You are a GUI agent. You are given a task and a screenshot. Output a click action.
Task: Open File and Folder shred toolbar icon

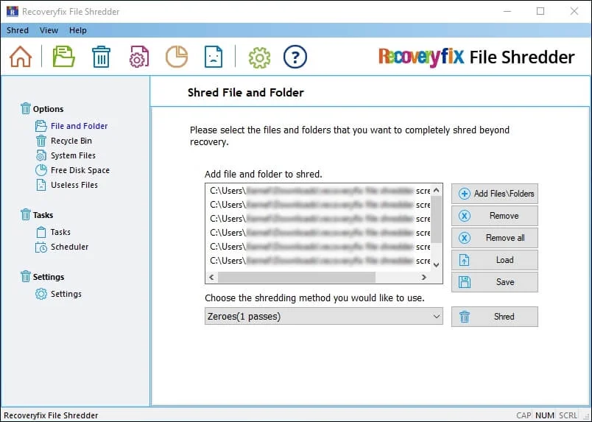[x=63, y=57]
